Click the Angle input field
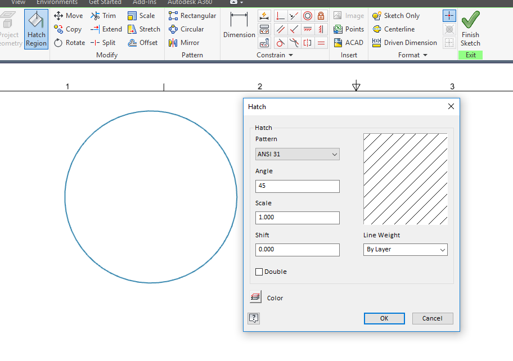Viewport: 513px width, 361px height. tap(298, 186)
